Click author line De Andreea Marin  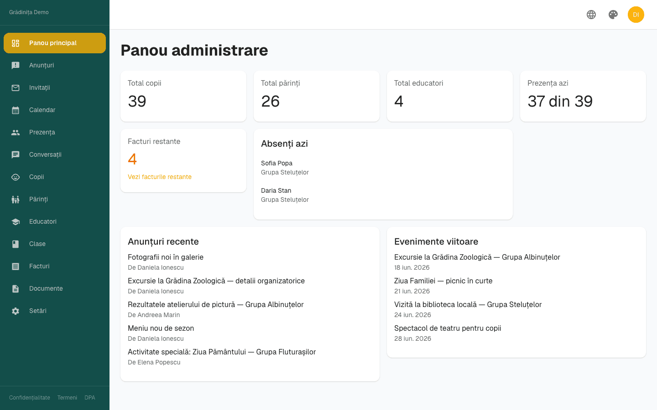154,315
